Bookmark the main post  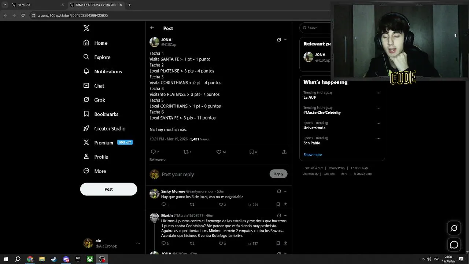pos(251,152)
